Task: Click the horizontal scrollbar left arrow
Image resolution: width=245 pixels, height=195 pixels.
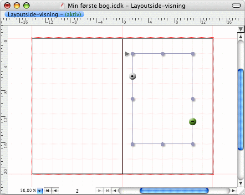Action: (115, 190)
